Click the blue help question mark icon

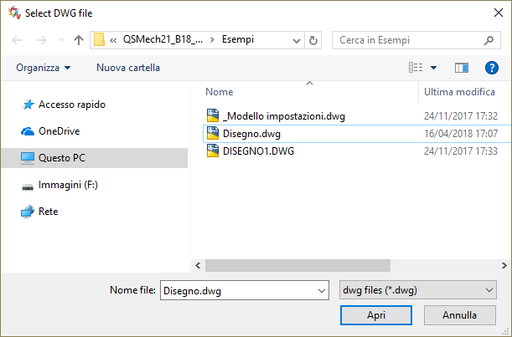[x=491, y=68]
